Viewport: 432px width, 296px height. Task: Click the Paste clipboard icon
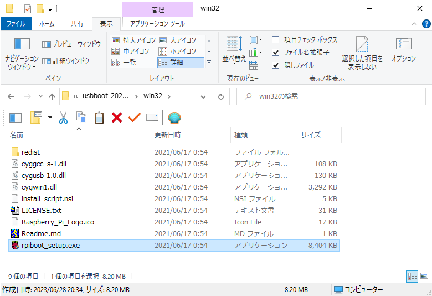point(99,118)
